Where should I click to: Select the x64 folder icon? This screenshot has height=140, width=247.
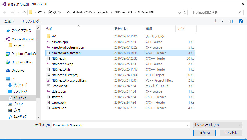tap(48, 36)
